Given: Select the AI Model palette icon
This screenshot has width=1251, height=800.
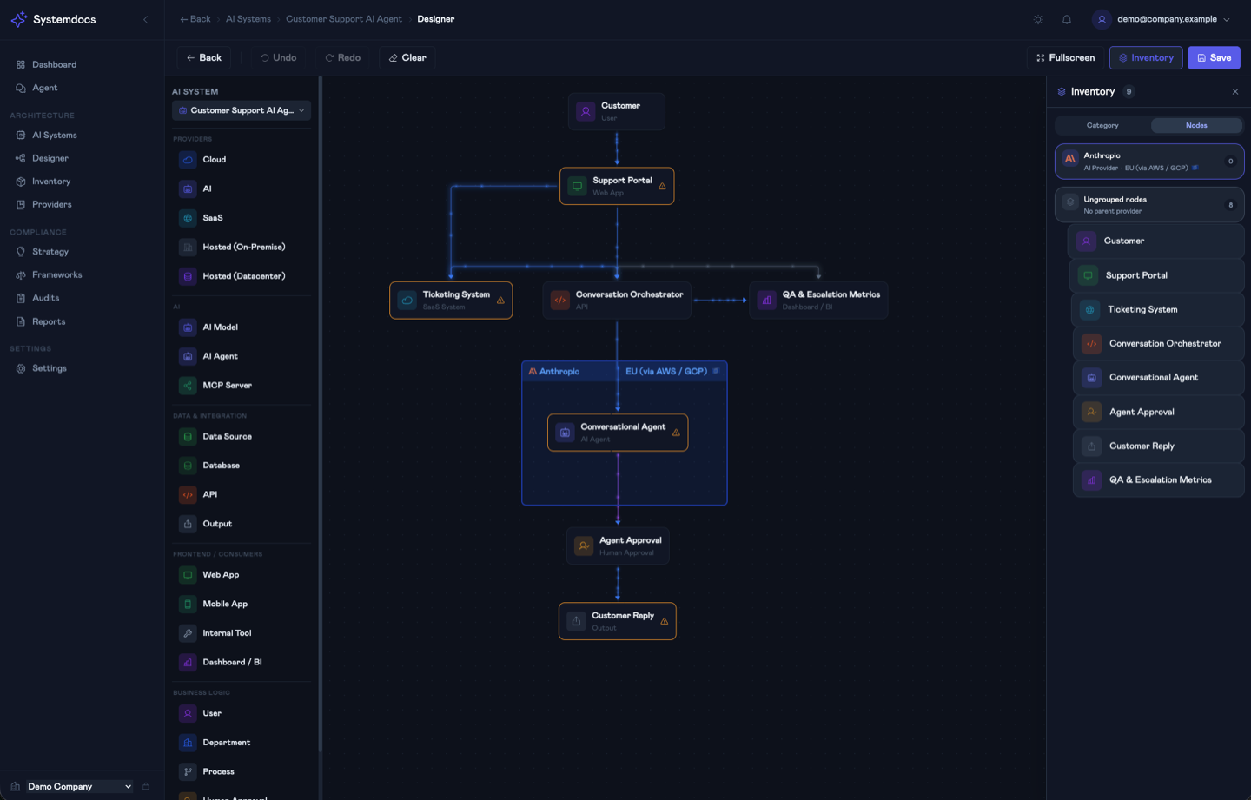Looking at the screenshot, I should pos(188,327).
